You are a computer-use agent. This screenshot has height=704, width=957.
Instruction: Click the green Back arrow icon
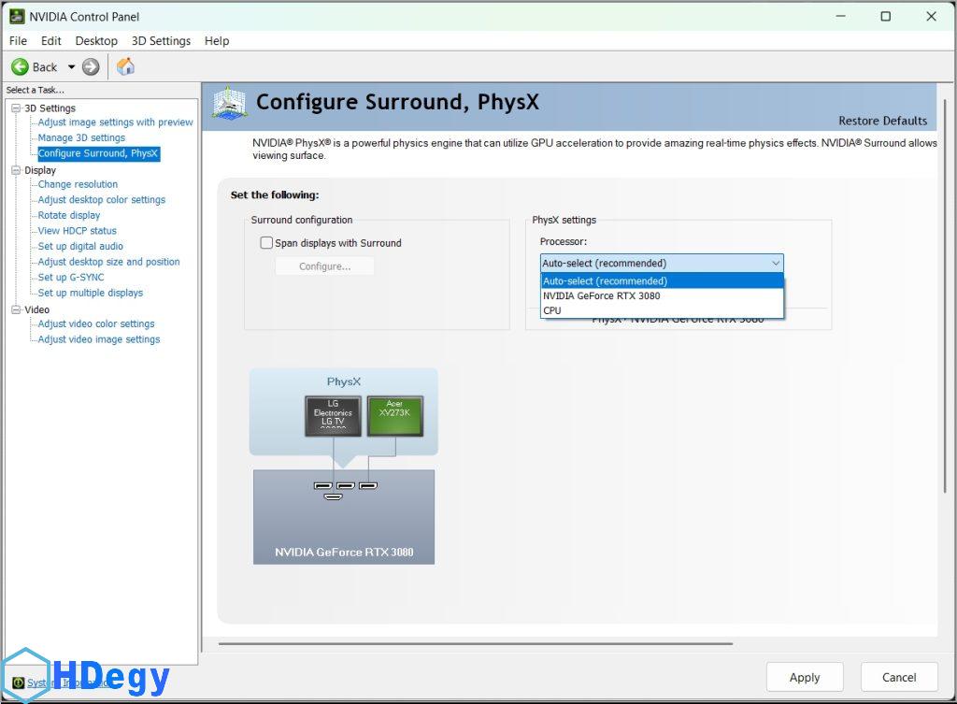point(20,66)
